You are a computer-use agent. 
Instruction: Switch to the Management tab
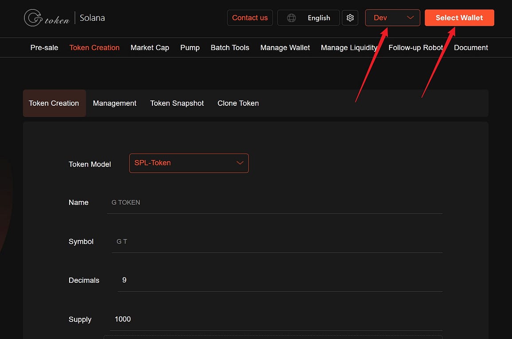114,103
